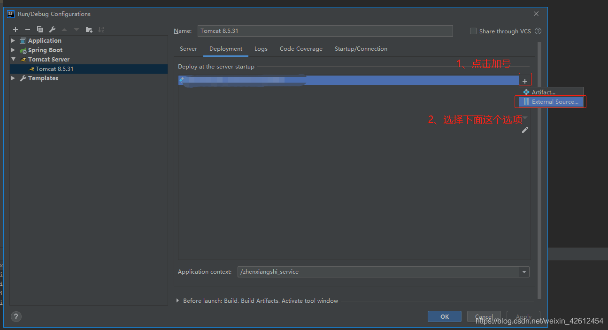Click the Application context text field
Image resolution: width=608 pixels, height=330 pixels.
click(378, 272)
